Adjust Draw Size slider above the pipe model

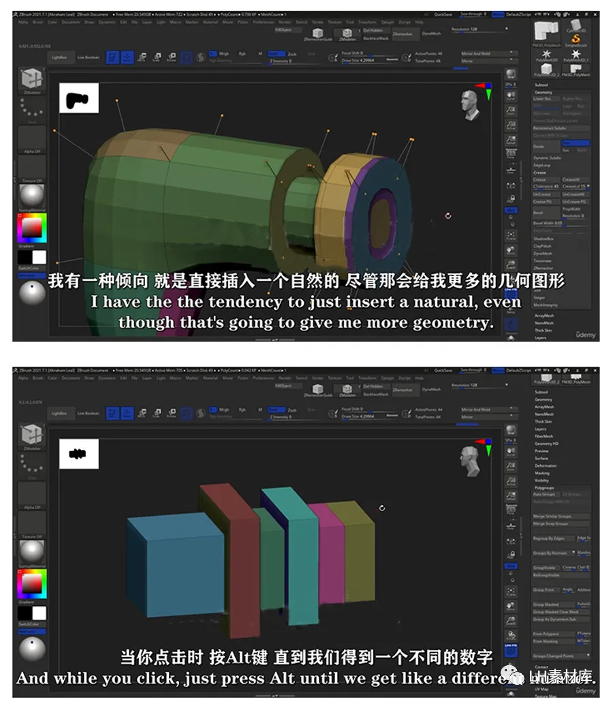[369, 60]
